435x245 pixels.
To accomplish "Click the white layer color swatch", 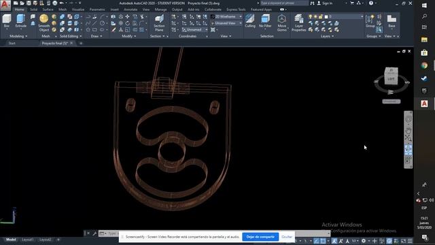I will click(x=326, y=16).
